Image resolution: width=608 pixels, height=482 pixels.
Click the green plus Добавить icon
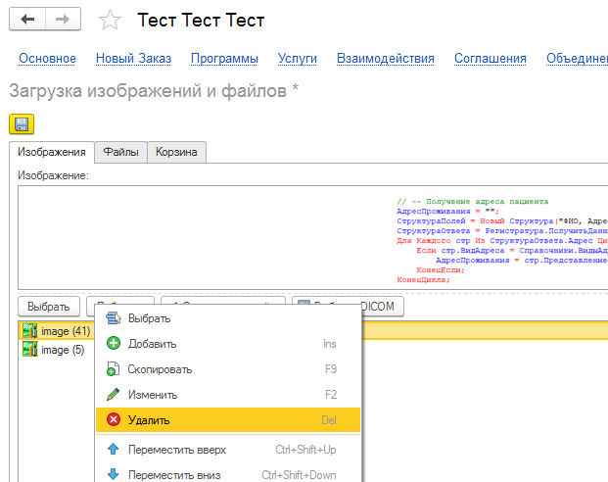coord(113,344)
